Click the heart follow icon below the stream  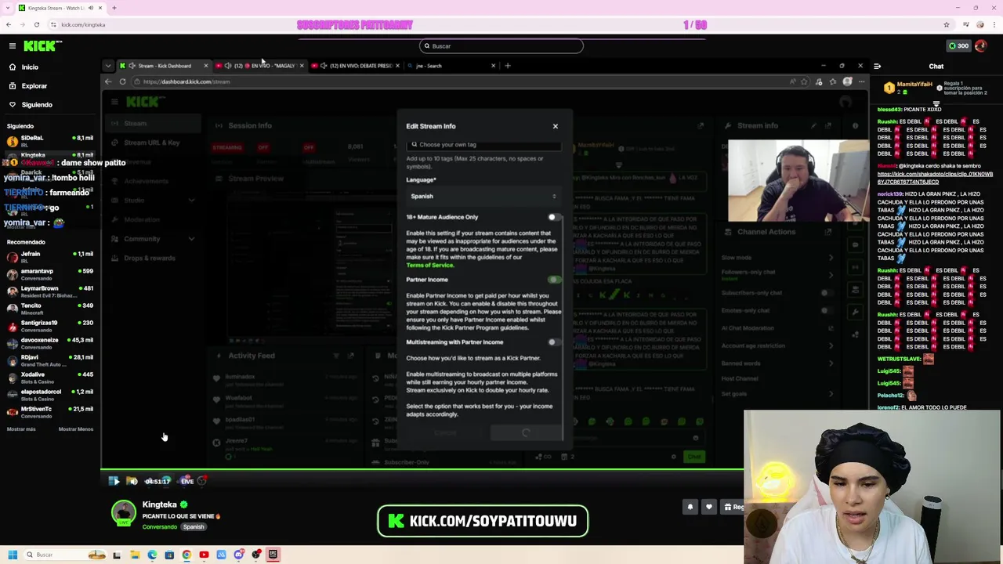[x=709, y=508]
